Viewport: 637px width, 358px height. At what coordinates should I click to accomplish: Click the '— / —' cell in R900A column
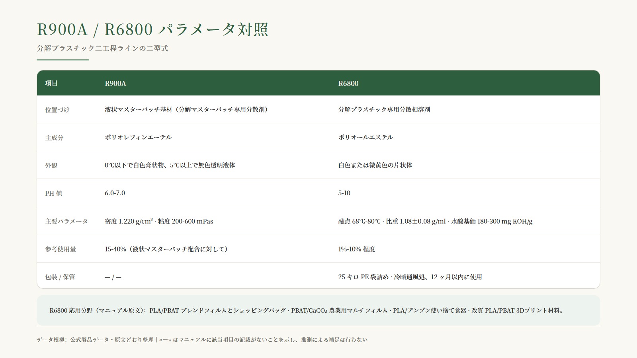coord(113,277)
